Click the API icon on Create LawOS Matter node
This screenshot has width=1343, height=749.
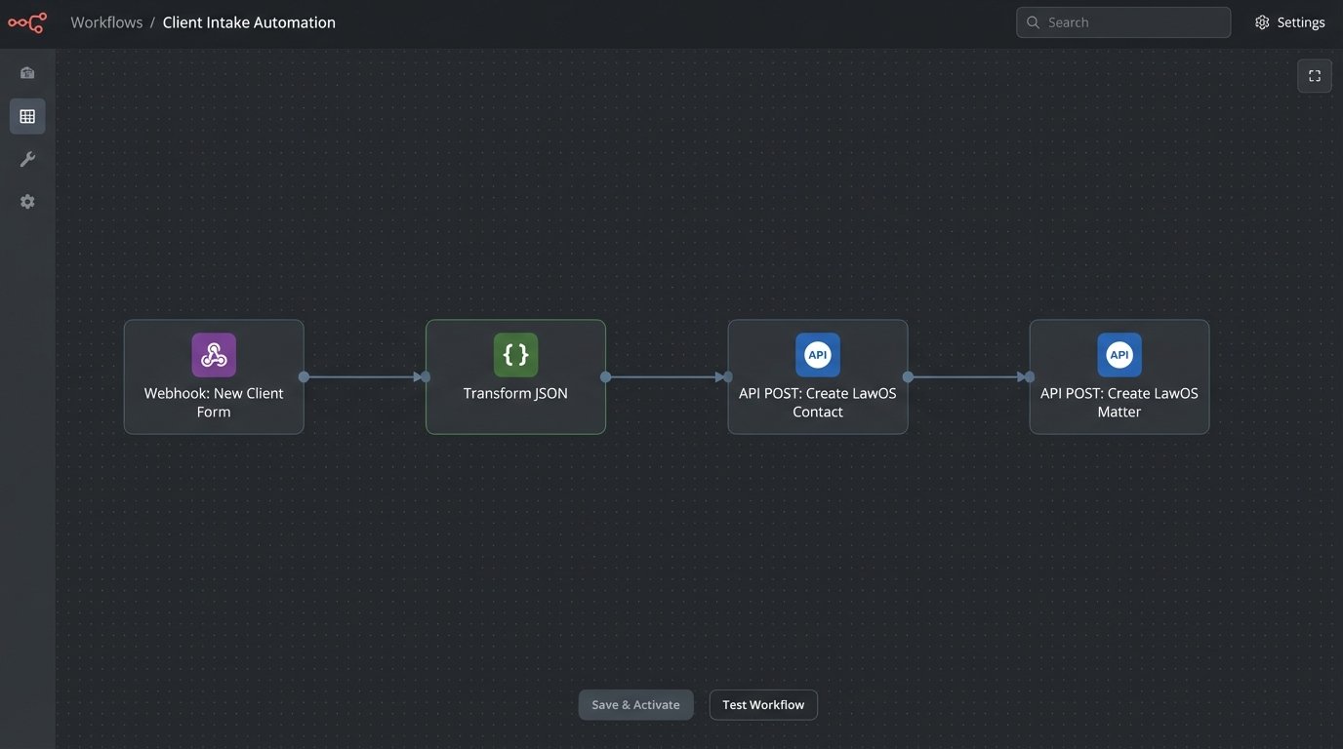click(x=1119, y=354)
